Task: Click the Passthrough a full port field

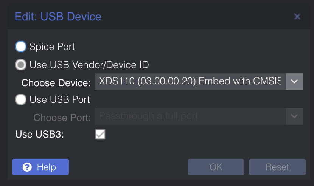Action: (190, 116)
